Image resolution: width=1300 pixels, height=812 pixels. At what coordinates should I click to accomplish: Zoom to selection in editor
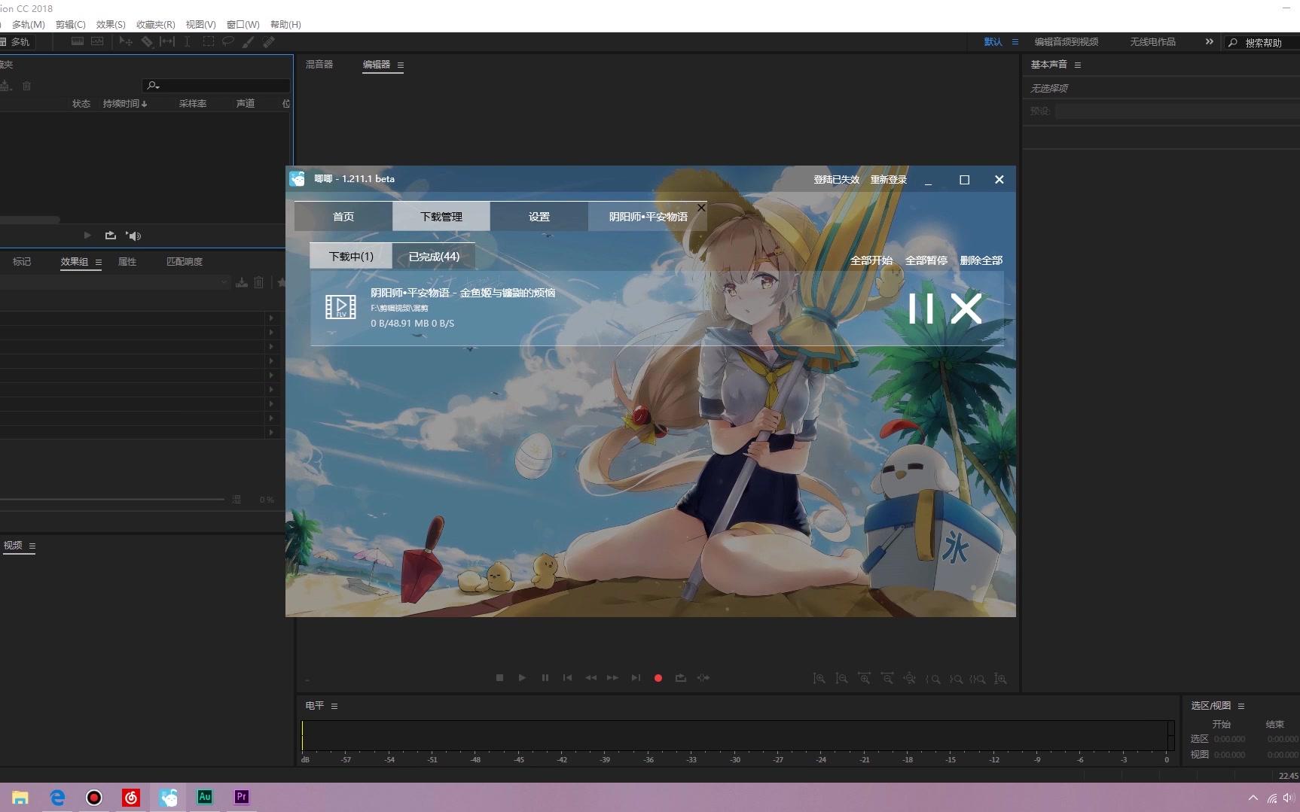coord(978,679)
